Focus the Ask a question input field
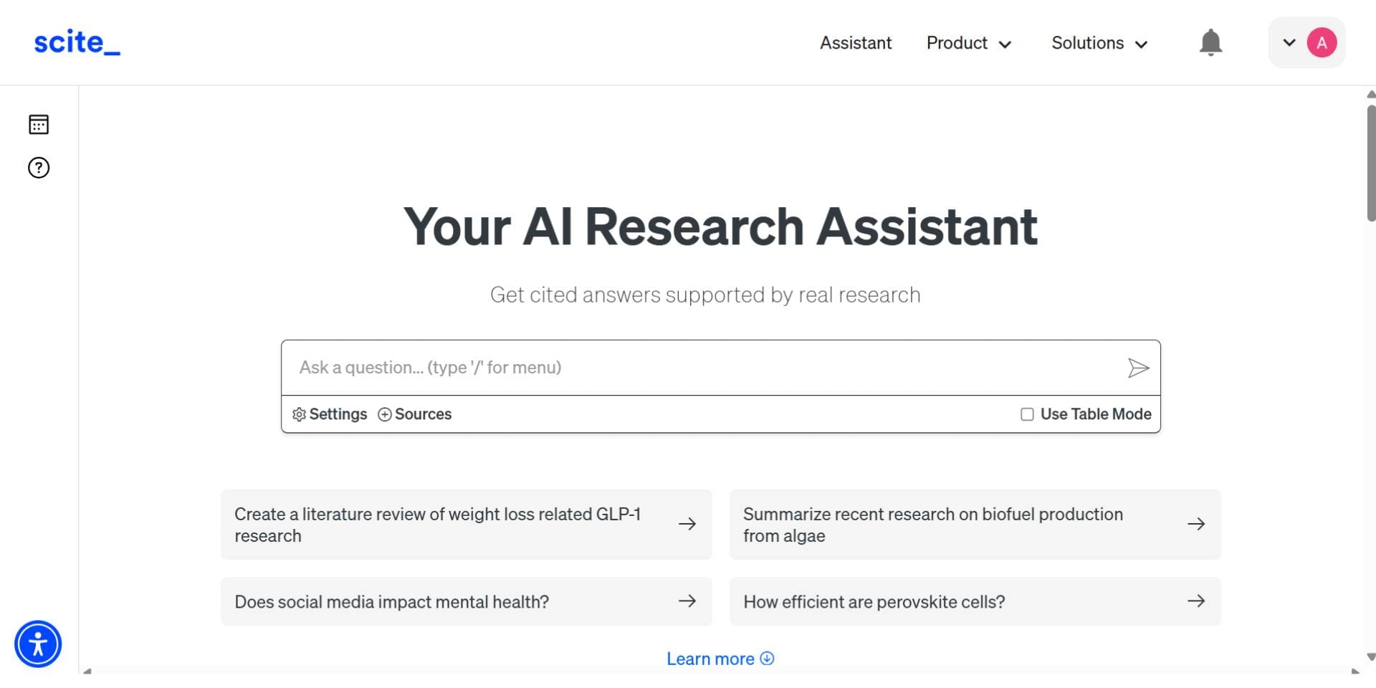 702,368
